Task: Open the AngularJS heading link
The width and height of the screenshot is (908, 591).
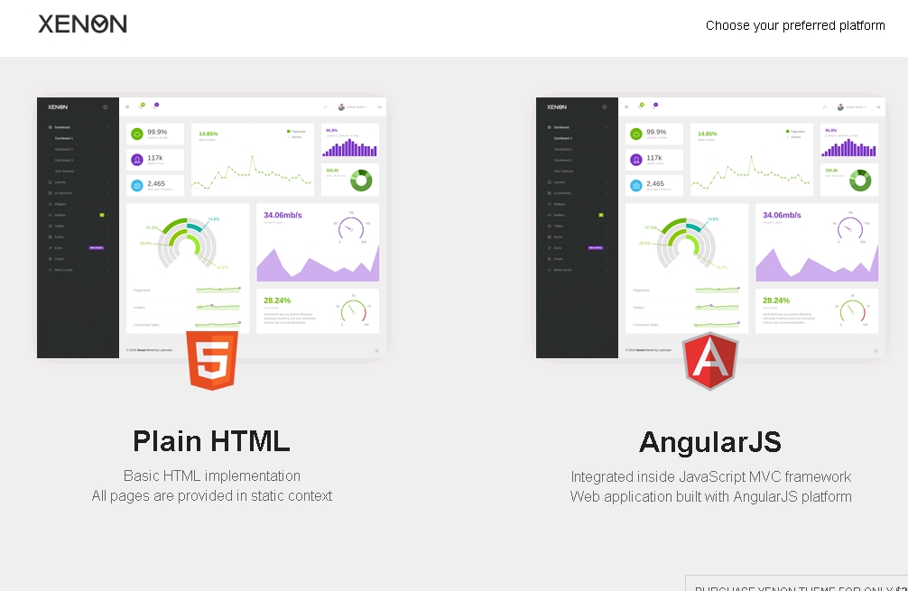Action: pyautogui.click(x=710, y=442)
